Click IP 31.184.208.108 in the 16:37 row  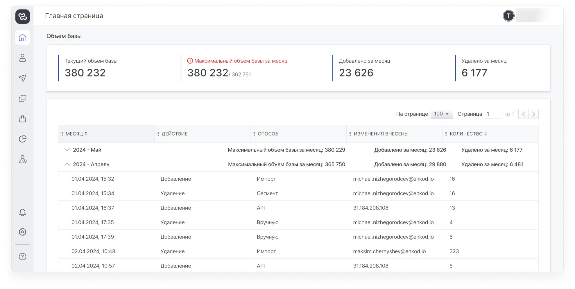pyautogui.click(x=371, y=208)
